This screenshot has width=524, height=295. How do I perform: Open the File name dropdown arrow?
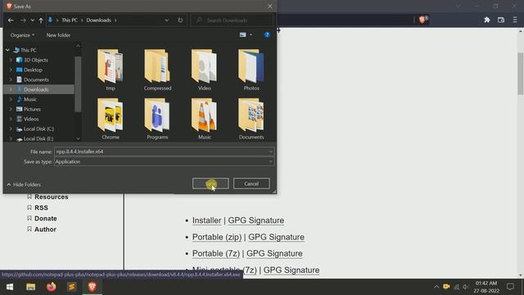(270, 152)
